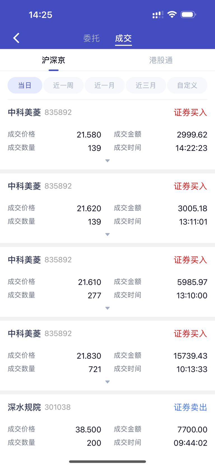Screen dimensions: 215x467
Task: Choose the 自定义 custom date range
Action: pyautogui.click(x=187, y=85)
